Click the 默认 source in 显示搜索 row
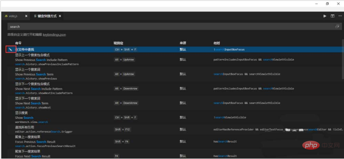The width and height of the screenshot is (344, 159). point(183,117)
